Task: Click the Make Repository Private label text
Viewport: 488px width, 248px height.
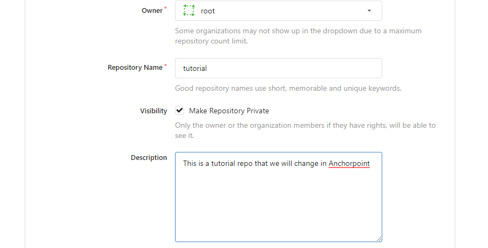Action: pos(229,111)
